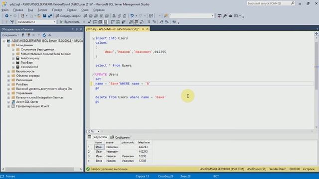Click the telephone column header in results

(x=144, y=143)
